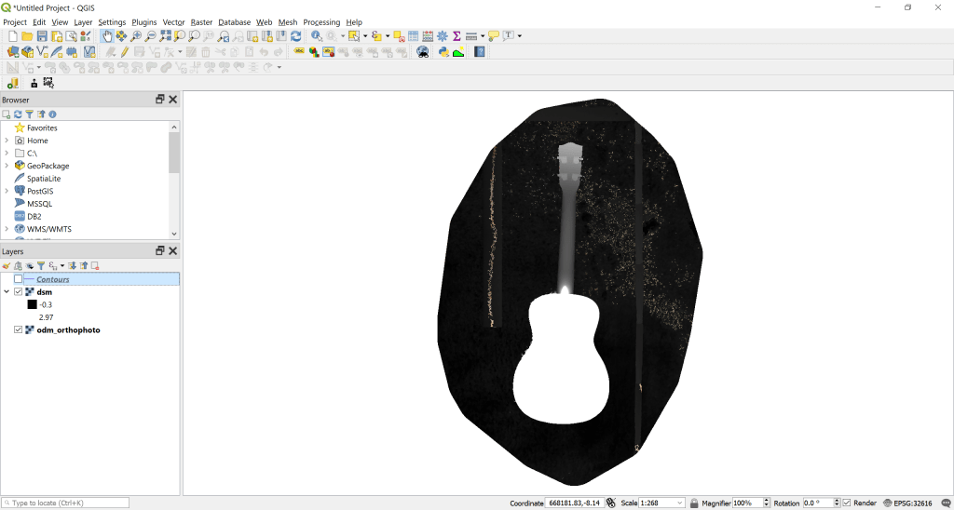This screenshot has height=510, width=954.
Task: Click the black dsm legend color swatch
Action: coord(32,304)
